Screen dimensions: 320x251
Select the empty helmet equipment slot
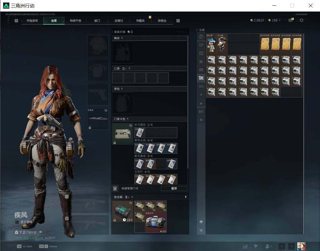click(x=98, y=46)
